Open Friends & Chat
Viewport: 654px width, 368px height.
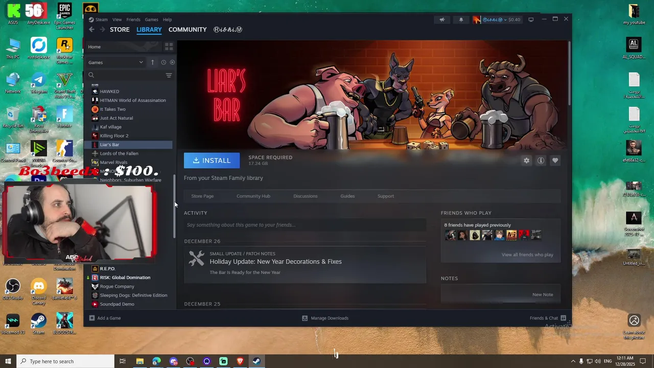tap(548, 318)
